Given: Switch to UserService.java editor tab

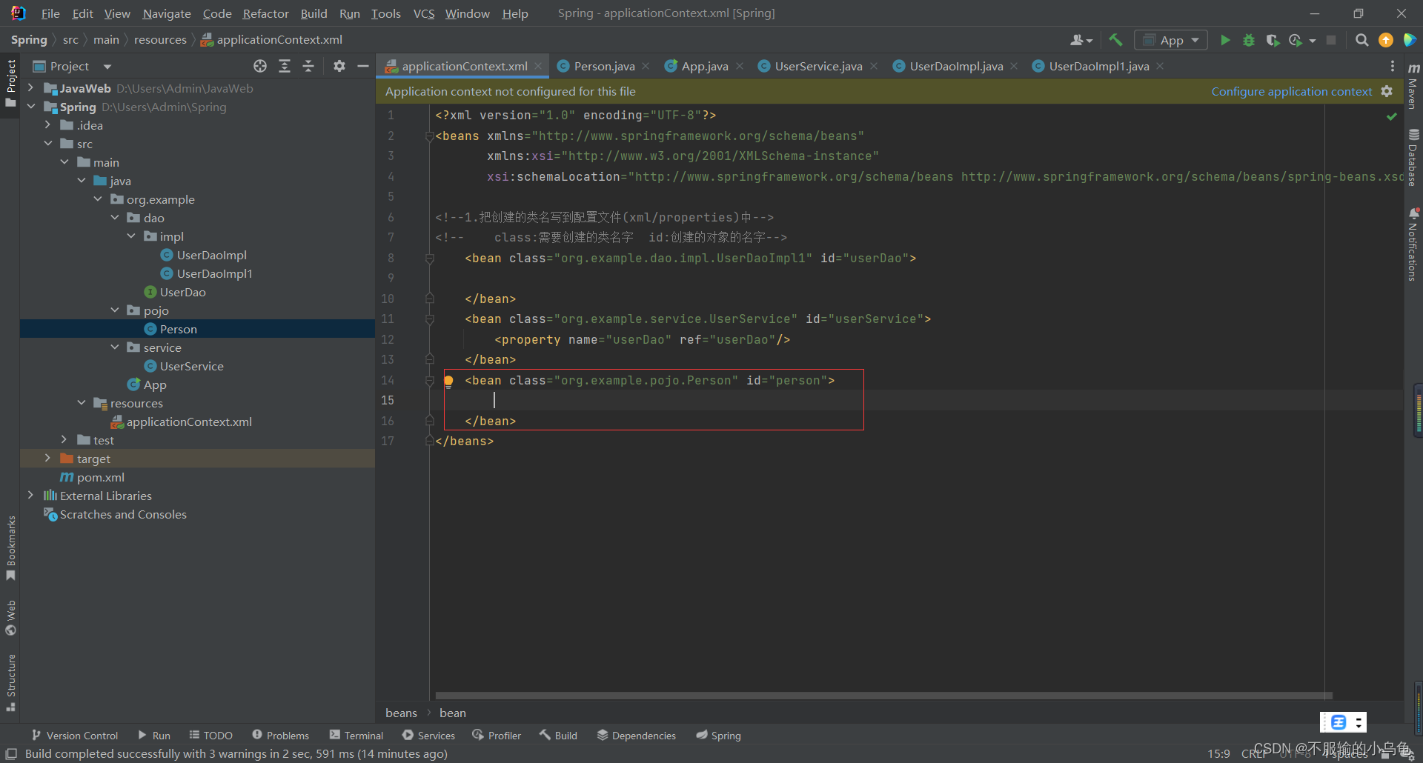Looking at the screenshot, I should pos(817,66).
